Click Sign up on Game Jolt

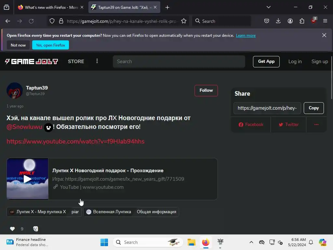[320, 62]
